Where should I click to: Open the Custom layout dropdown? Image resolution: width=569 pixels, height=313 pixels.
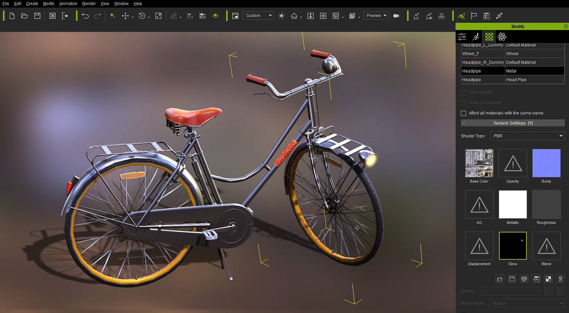click(258, 16)
